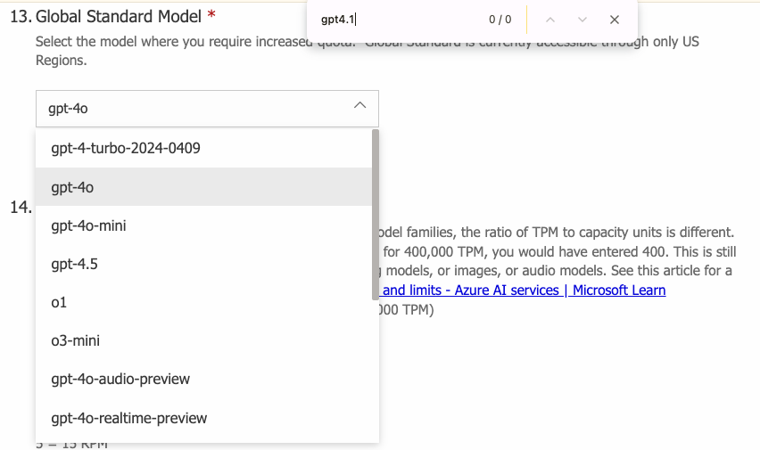760x450 pixels.
Task: Click the Global Standard Model question title
Action: (x=119, y=16)
